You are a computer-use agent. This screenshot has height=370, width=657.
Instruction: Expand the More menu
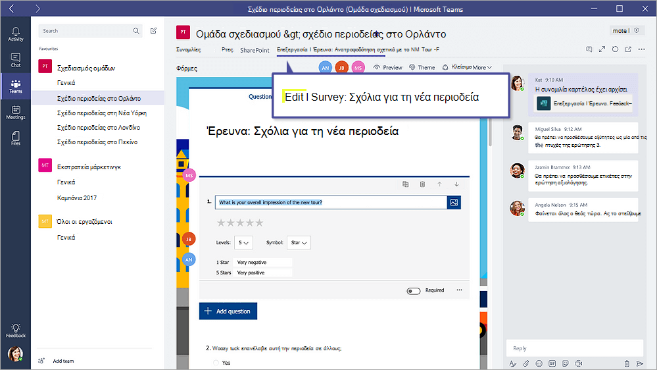coord(482,67)
